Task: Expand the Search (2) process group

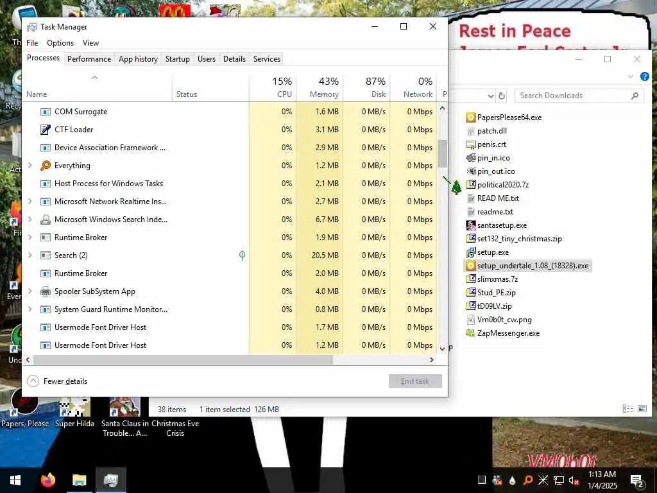Action: tap(30, 255)
